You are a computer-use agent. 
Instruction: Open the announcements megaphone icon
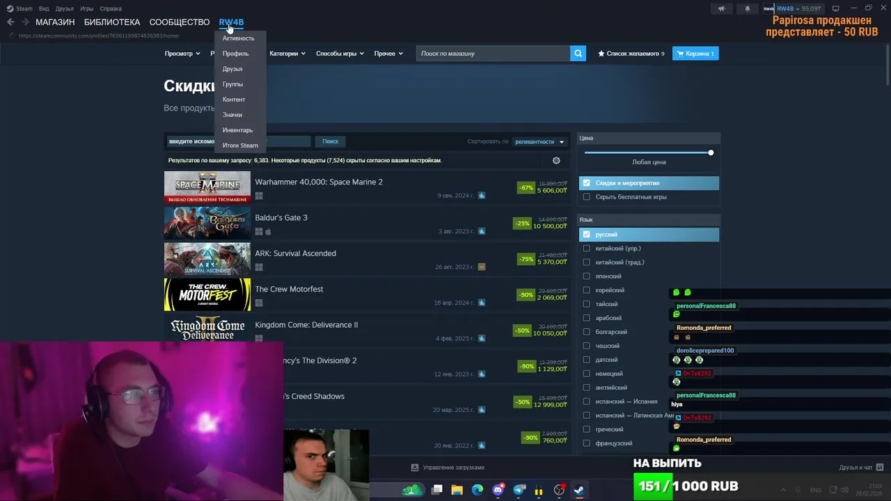tap(721, 8)
